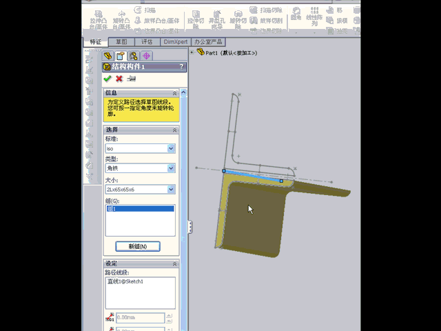Click the Extruded Cut (拉伸切除) tool
Image resolution: width=441 pixels, height=331 pixels.
tap(196, 20)
